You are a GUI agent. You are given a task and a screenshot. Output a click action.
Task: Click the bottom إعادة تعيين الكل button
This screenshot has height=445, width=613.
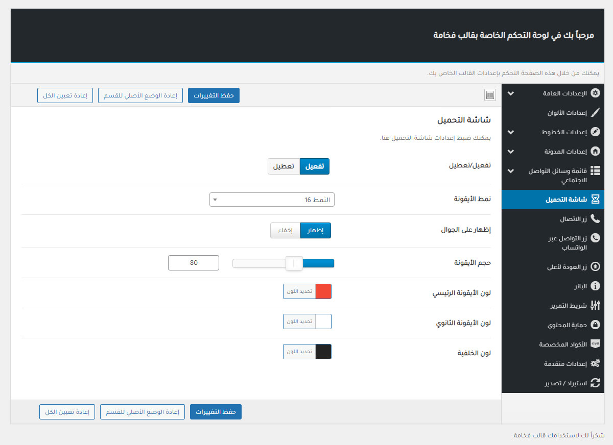tap(67, 412)
